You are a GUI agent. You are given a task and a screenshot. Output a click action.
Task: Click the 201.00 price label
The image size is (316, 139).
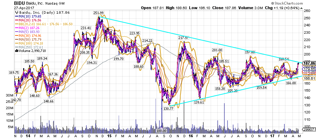[217, 50]
